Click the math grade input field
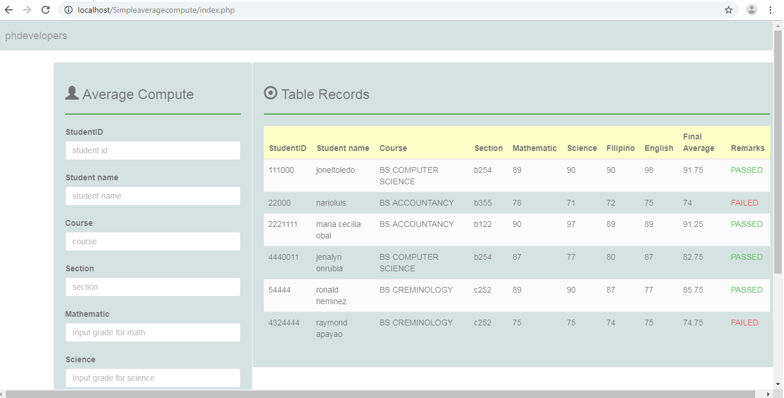Viewport: 784px width, 398px height. (x=153, y=332)
